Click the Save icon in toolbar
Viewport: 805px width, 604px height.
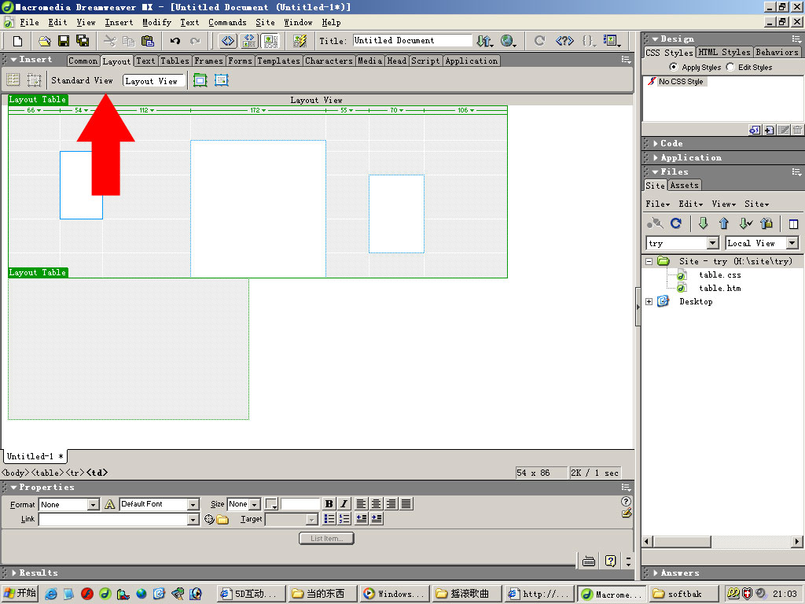[x=64, y=41]
